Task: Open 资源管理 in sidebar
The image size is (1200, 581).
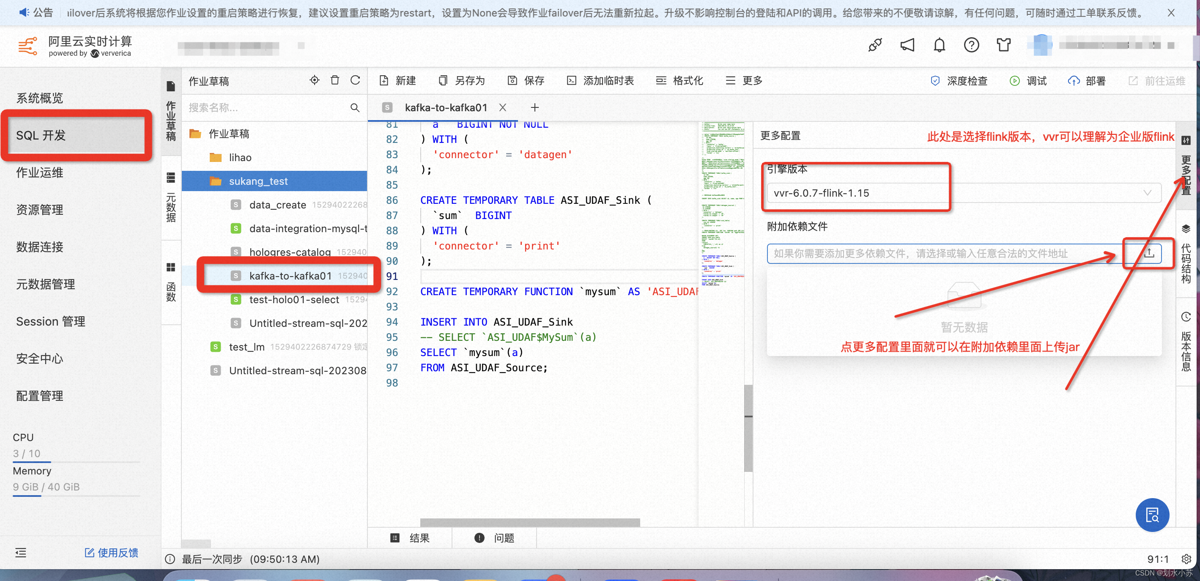Action: click(40, 210)
